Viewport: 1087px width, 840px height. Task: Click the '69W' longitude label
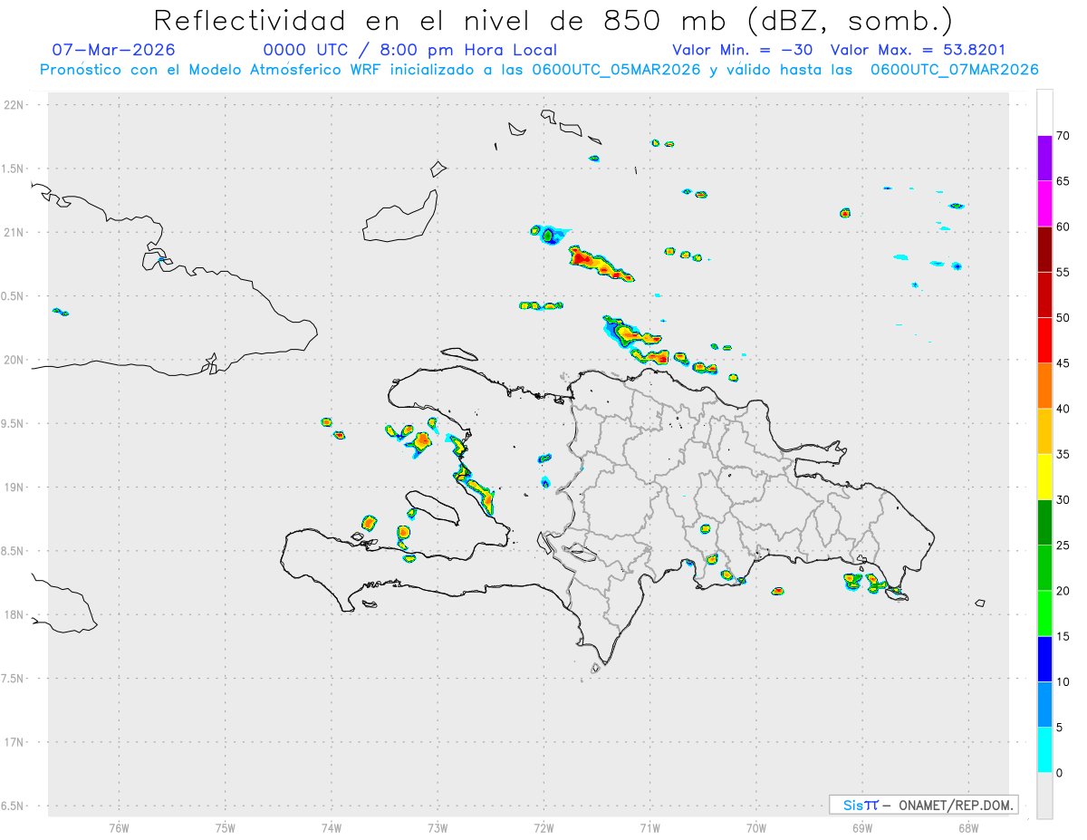862,826
